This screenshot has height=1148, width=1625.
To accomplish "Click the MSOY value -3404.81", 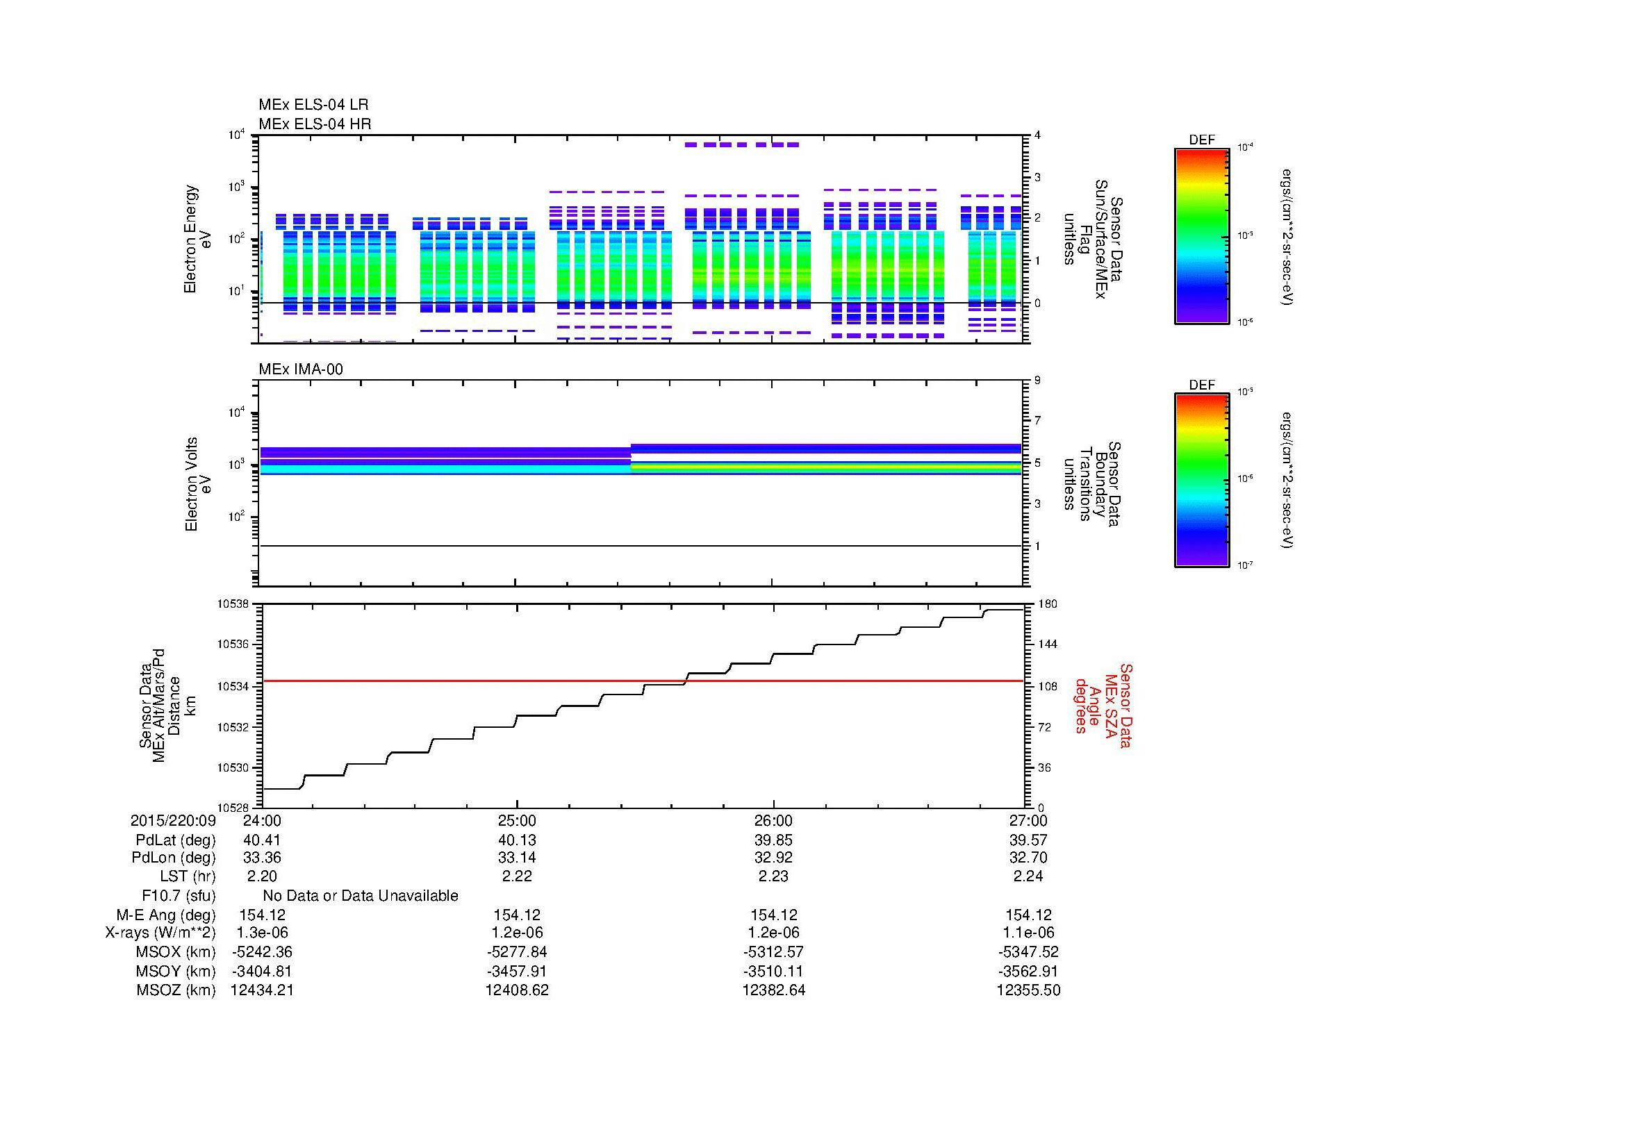I will click(262, 971).
